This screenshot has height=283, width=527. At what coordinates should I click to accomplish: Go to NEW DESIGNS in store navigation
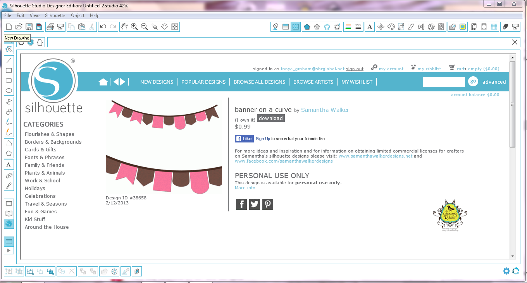pyautogui.click(x=157, y=82)
